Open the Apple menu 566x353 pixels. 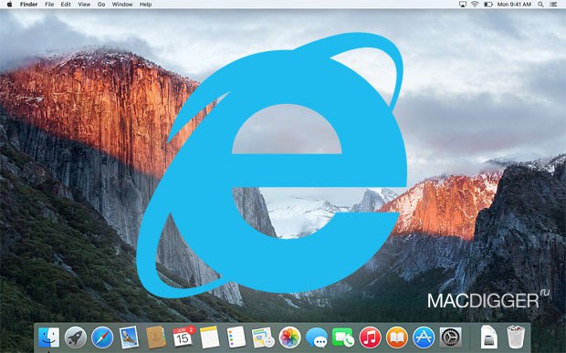coord(9,5)
